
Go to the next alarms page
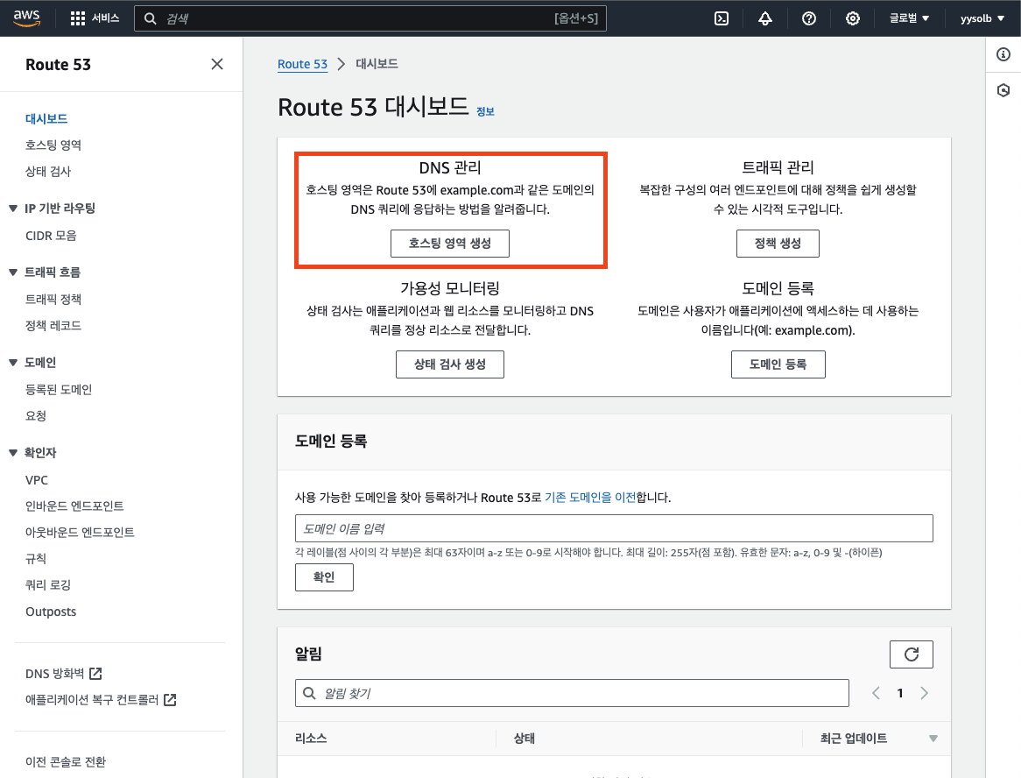(924, 693)
